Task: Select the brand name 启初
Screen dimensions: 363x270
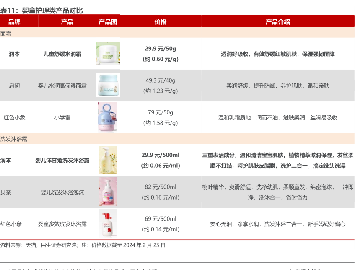Action: click(x=14, y=86)
